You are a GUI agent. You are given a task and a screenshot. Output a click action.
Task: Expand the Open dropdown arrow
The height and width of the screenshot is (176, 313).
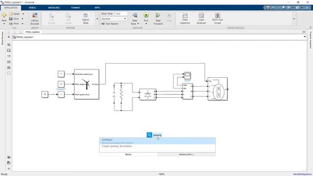(23, 14)
